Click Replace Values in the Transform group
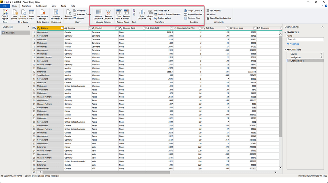The height and width of the screenshot is (183, 328). (x=163, y=18)
